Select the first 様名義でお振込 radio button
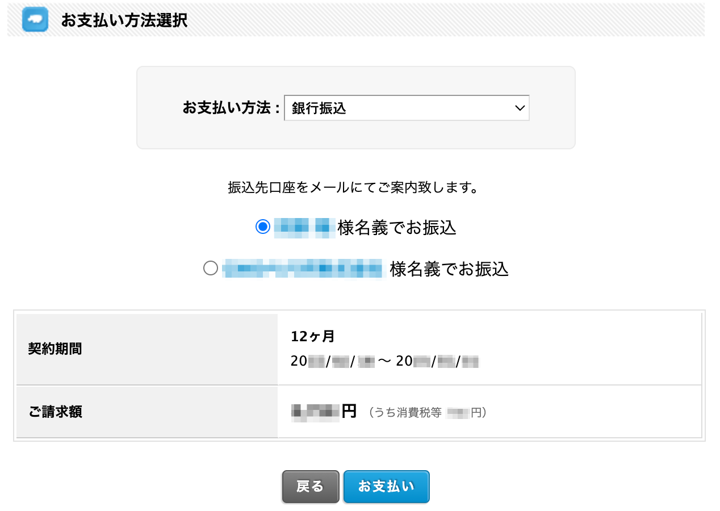This screenshot has width=720, height=511. point(262,227)
